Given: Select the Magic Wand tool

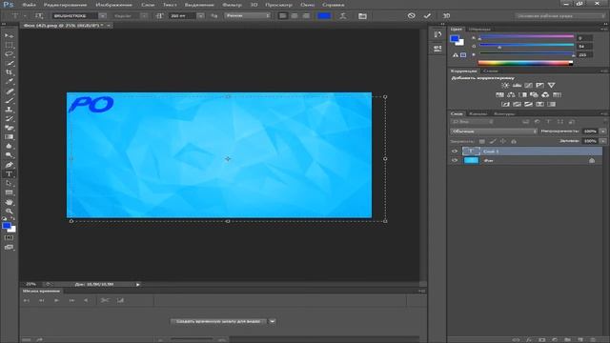Looking at the screenshot, I should coord(9,64).
